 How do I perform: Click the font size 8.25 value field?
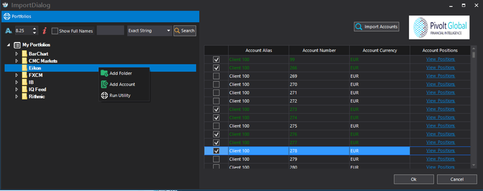coord(23,31)
